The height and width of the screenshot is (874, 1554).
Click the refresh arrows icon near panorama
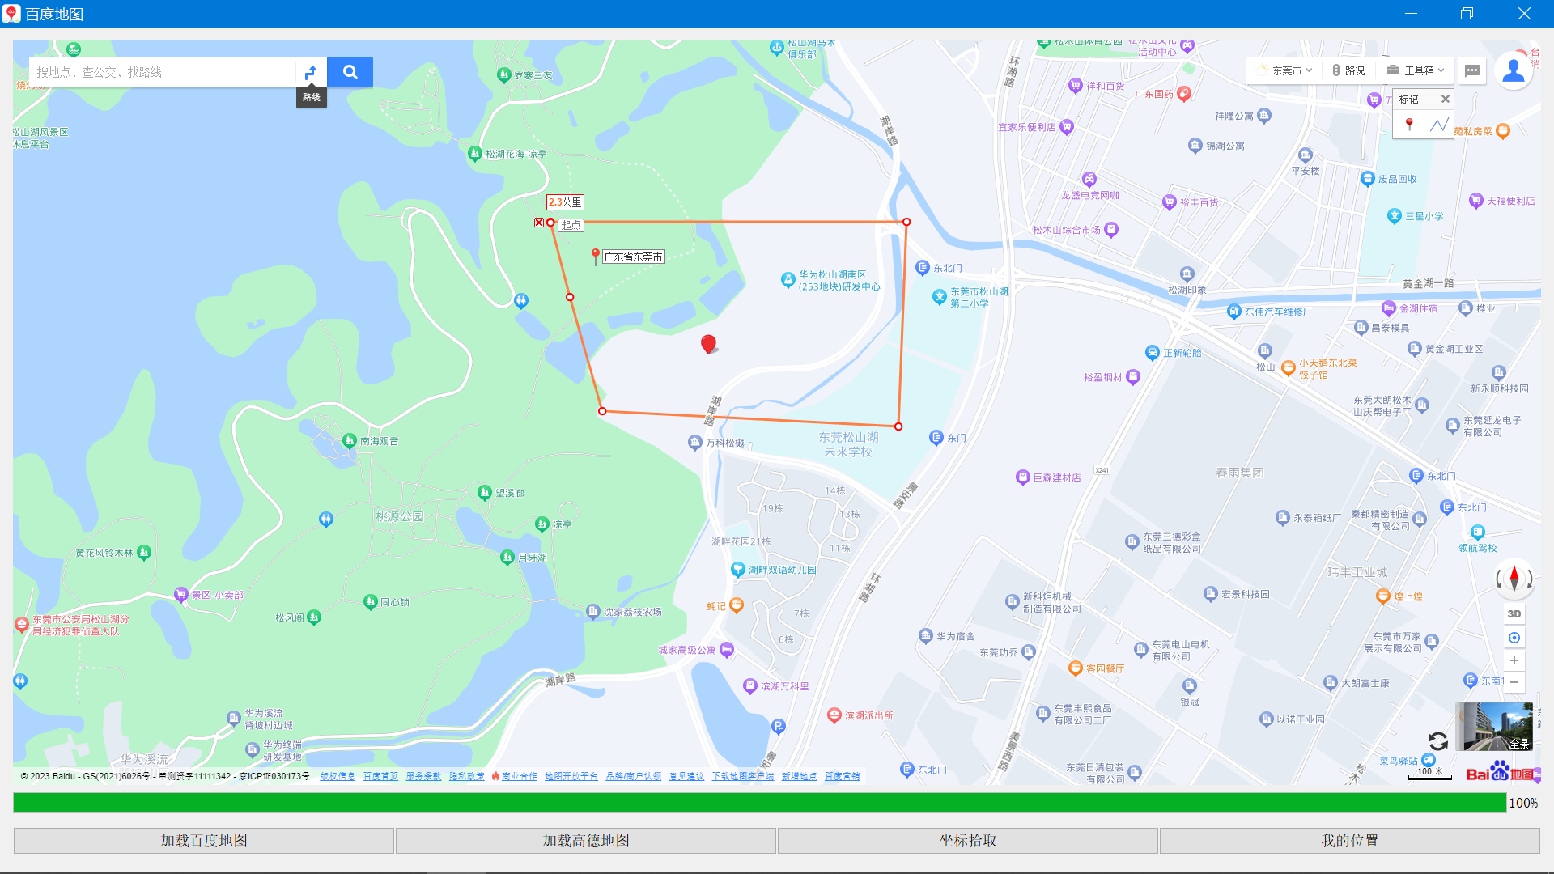[x=1438, y=740]
